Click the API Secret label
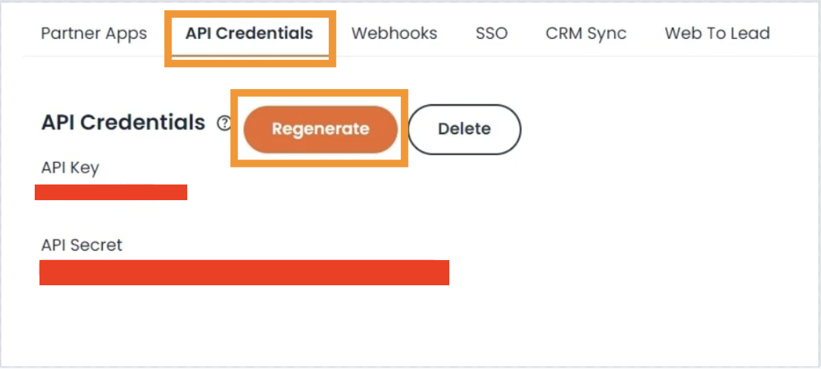 [x=82, y=245]
